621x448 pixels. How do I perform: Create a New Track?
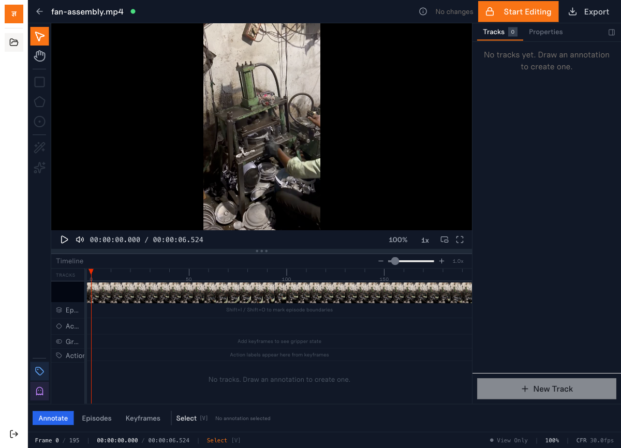click(546, 389)
